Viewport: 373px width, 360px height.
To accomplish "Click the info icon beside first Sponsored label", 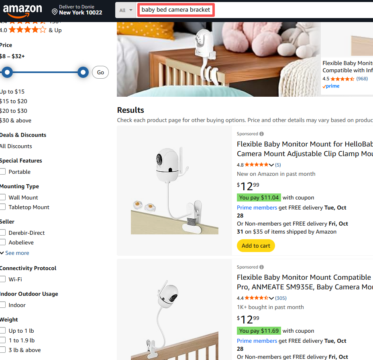I will tap(262, 134).
